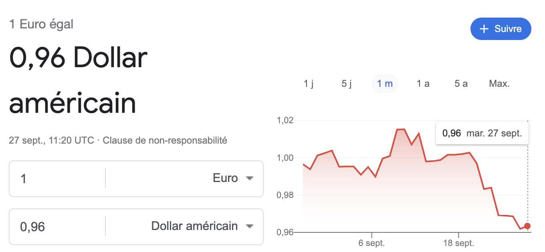Click the 0,96 mar. 27 sept. tooltip

click(482, 133)
